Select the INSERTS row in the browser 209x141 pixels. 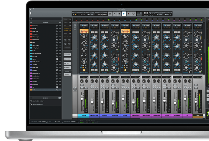coord(67,31)
